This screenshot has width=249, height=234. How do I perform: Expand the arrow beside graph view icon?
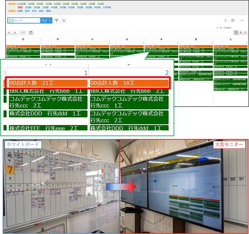click(x=50, y=21)
